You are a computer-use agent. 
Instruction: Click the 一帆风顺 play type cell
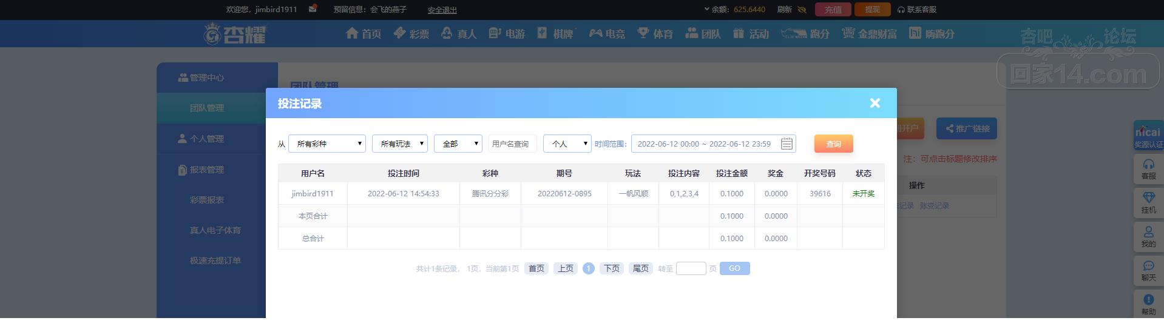(634, 194)
